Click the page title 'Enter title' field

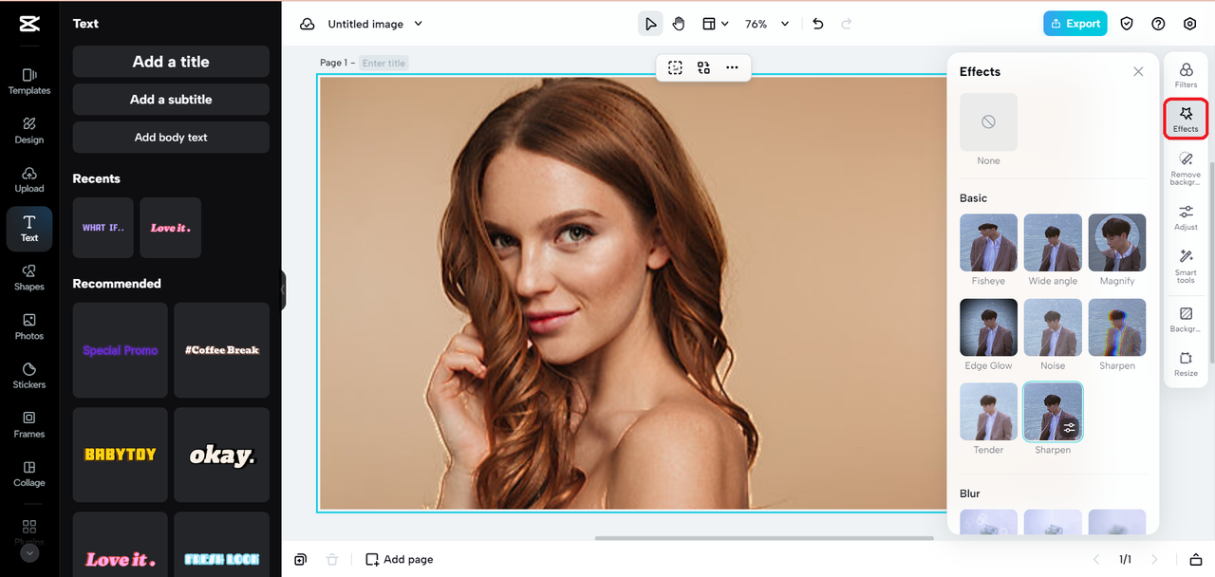pos(384,63)
